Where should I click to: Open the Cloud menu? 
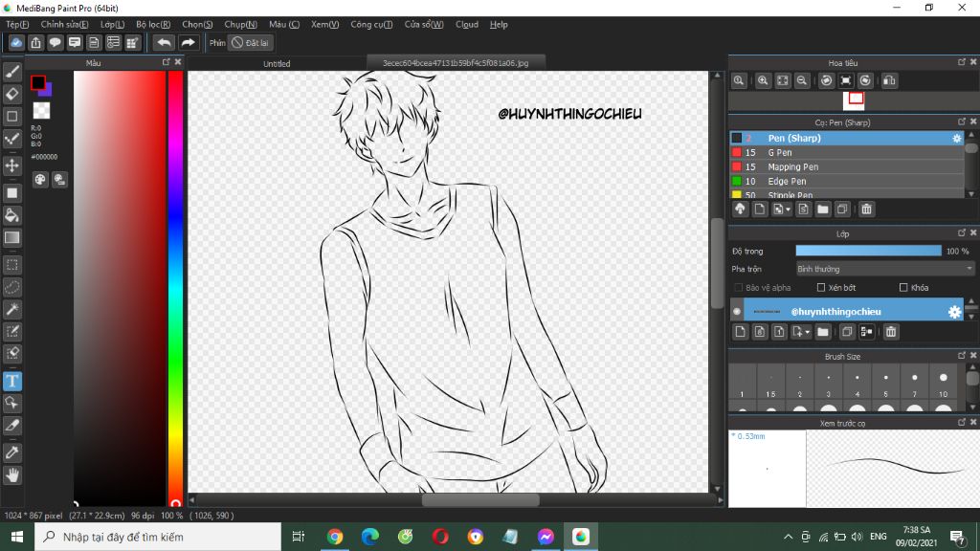click(x=467, y=24)
